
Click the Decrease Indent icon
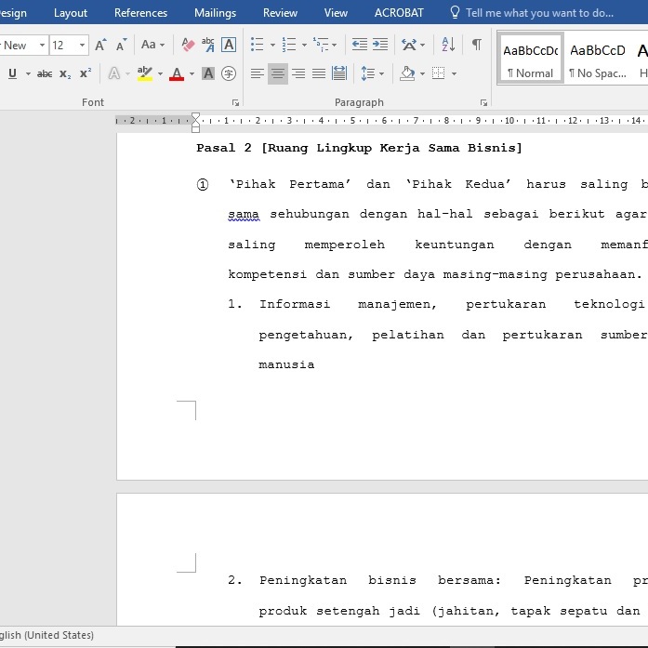pyautogui.click(x=360, y=45)
